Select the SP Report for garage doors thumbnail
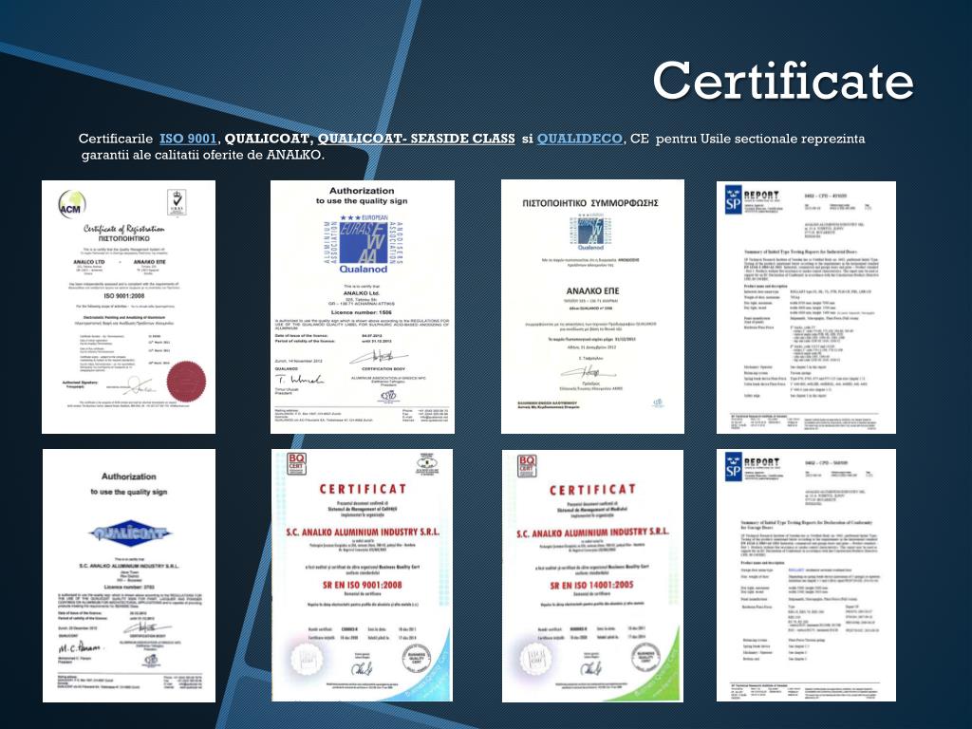Screen dimensions: 972x729 tap(806, 575)
